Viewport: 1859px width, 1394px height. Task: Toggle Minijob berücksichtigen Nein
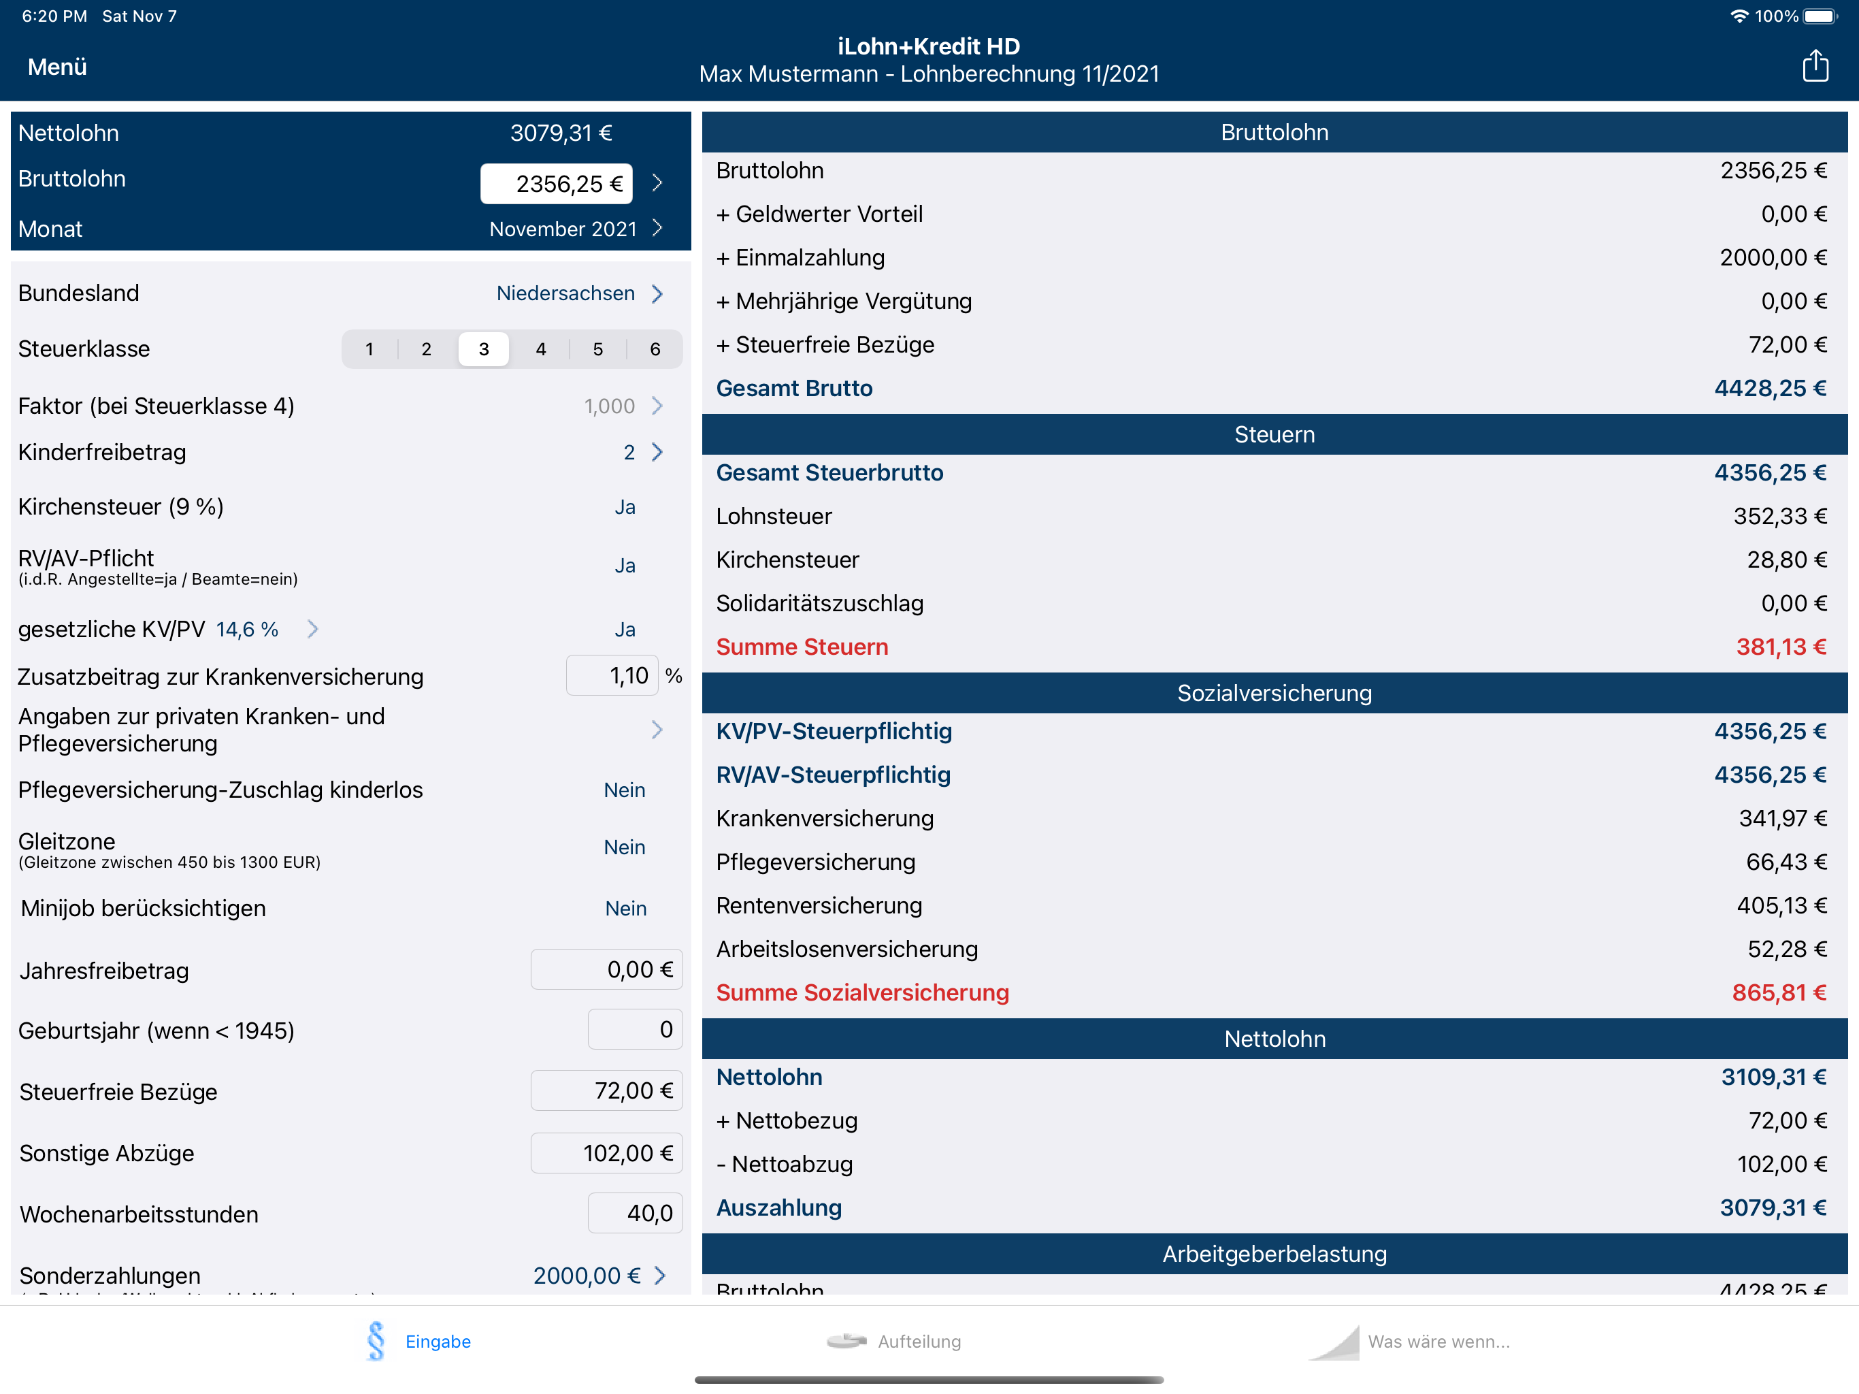pos(625,909)
